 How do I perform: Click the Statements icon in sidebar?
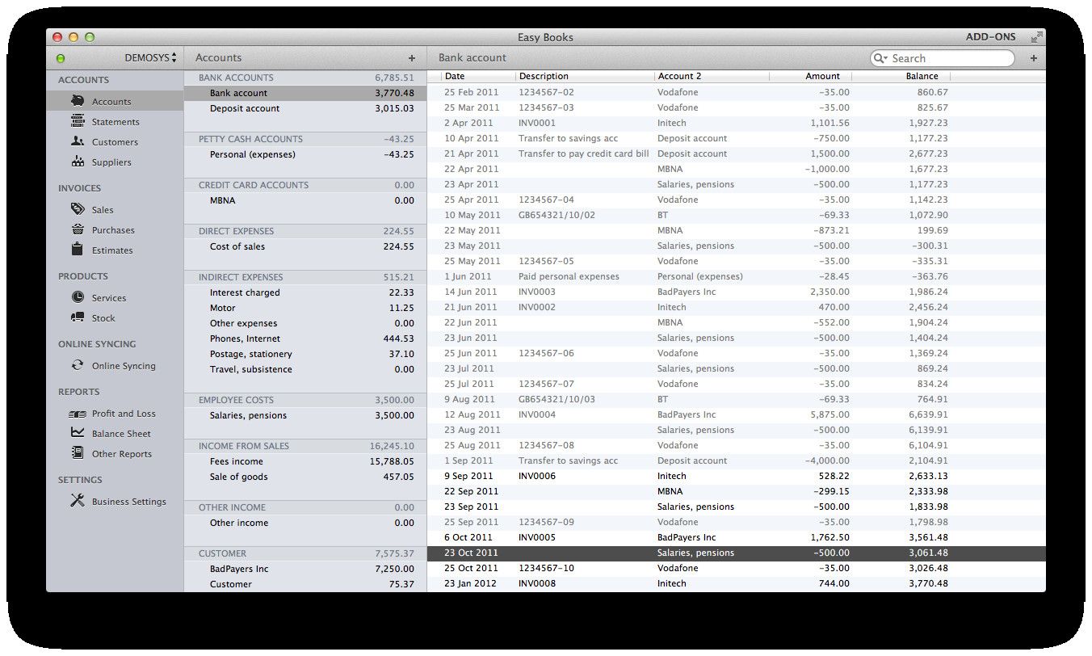coord(78,121)
